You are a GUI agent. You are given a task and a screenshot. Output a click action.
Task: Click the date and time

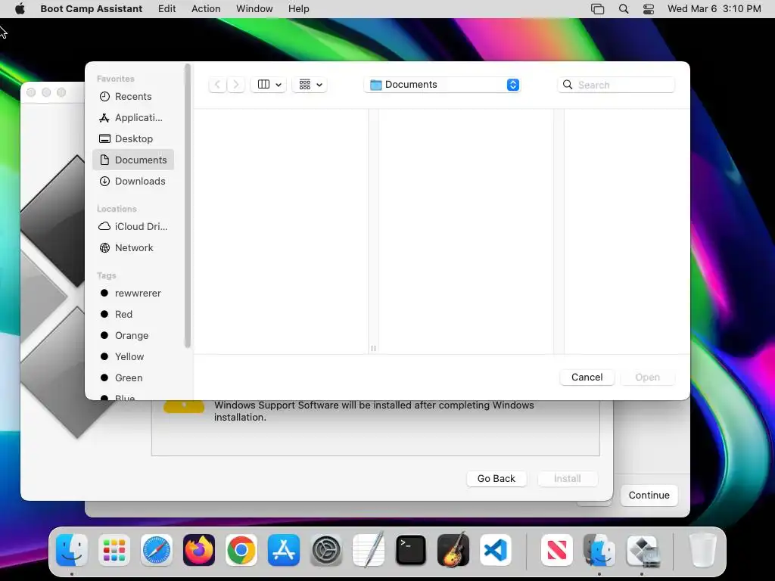tap(714, 8)
